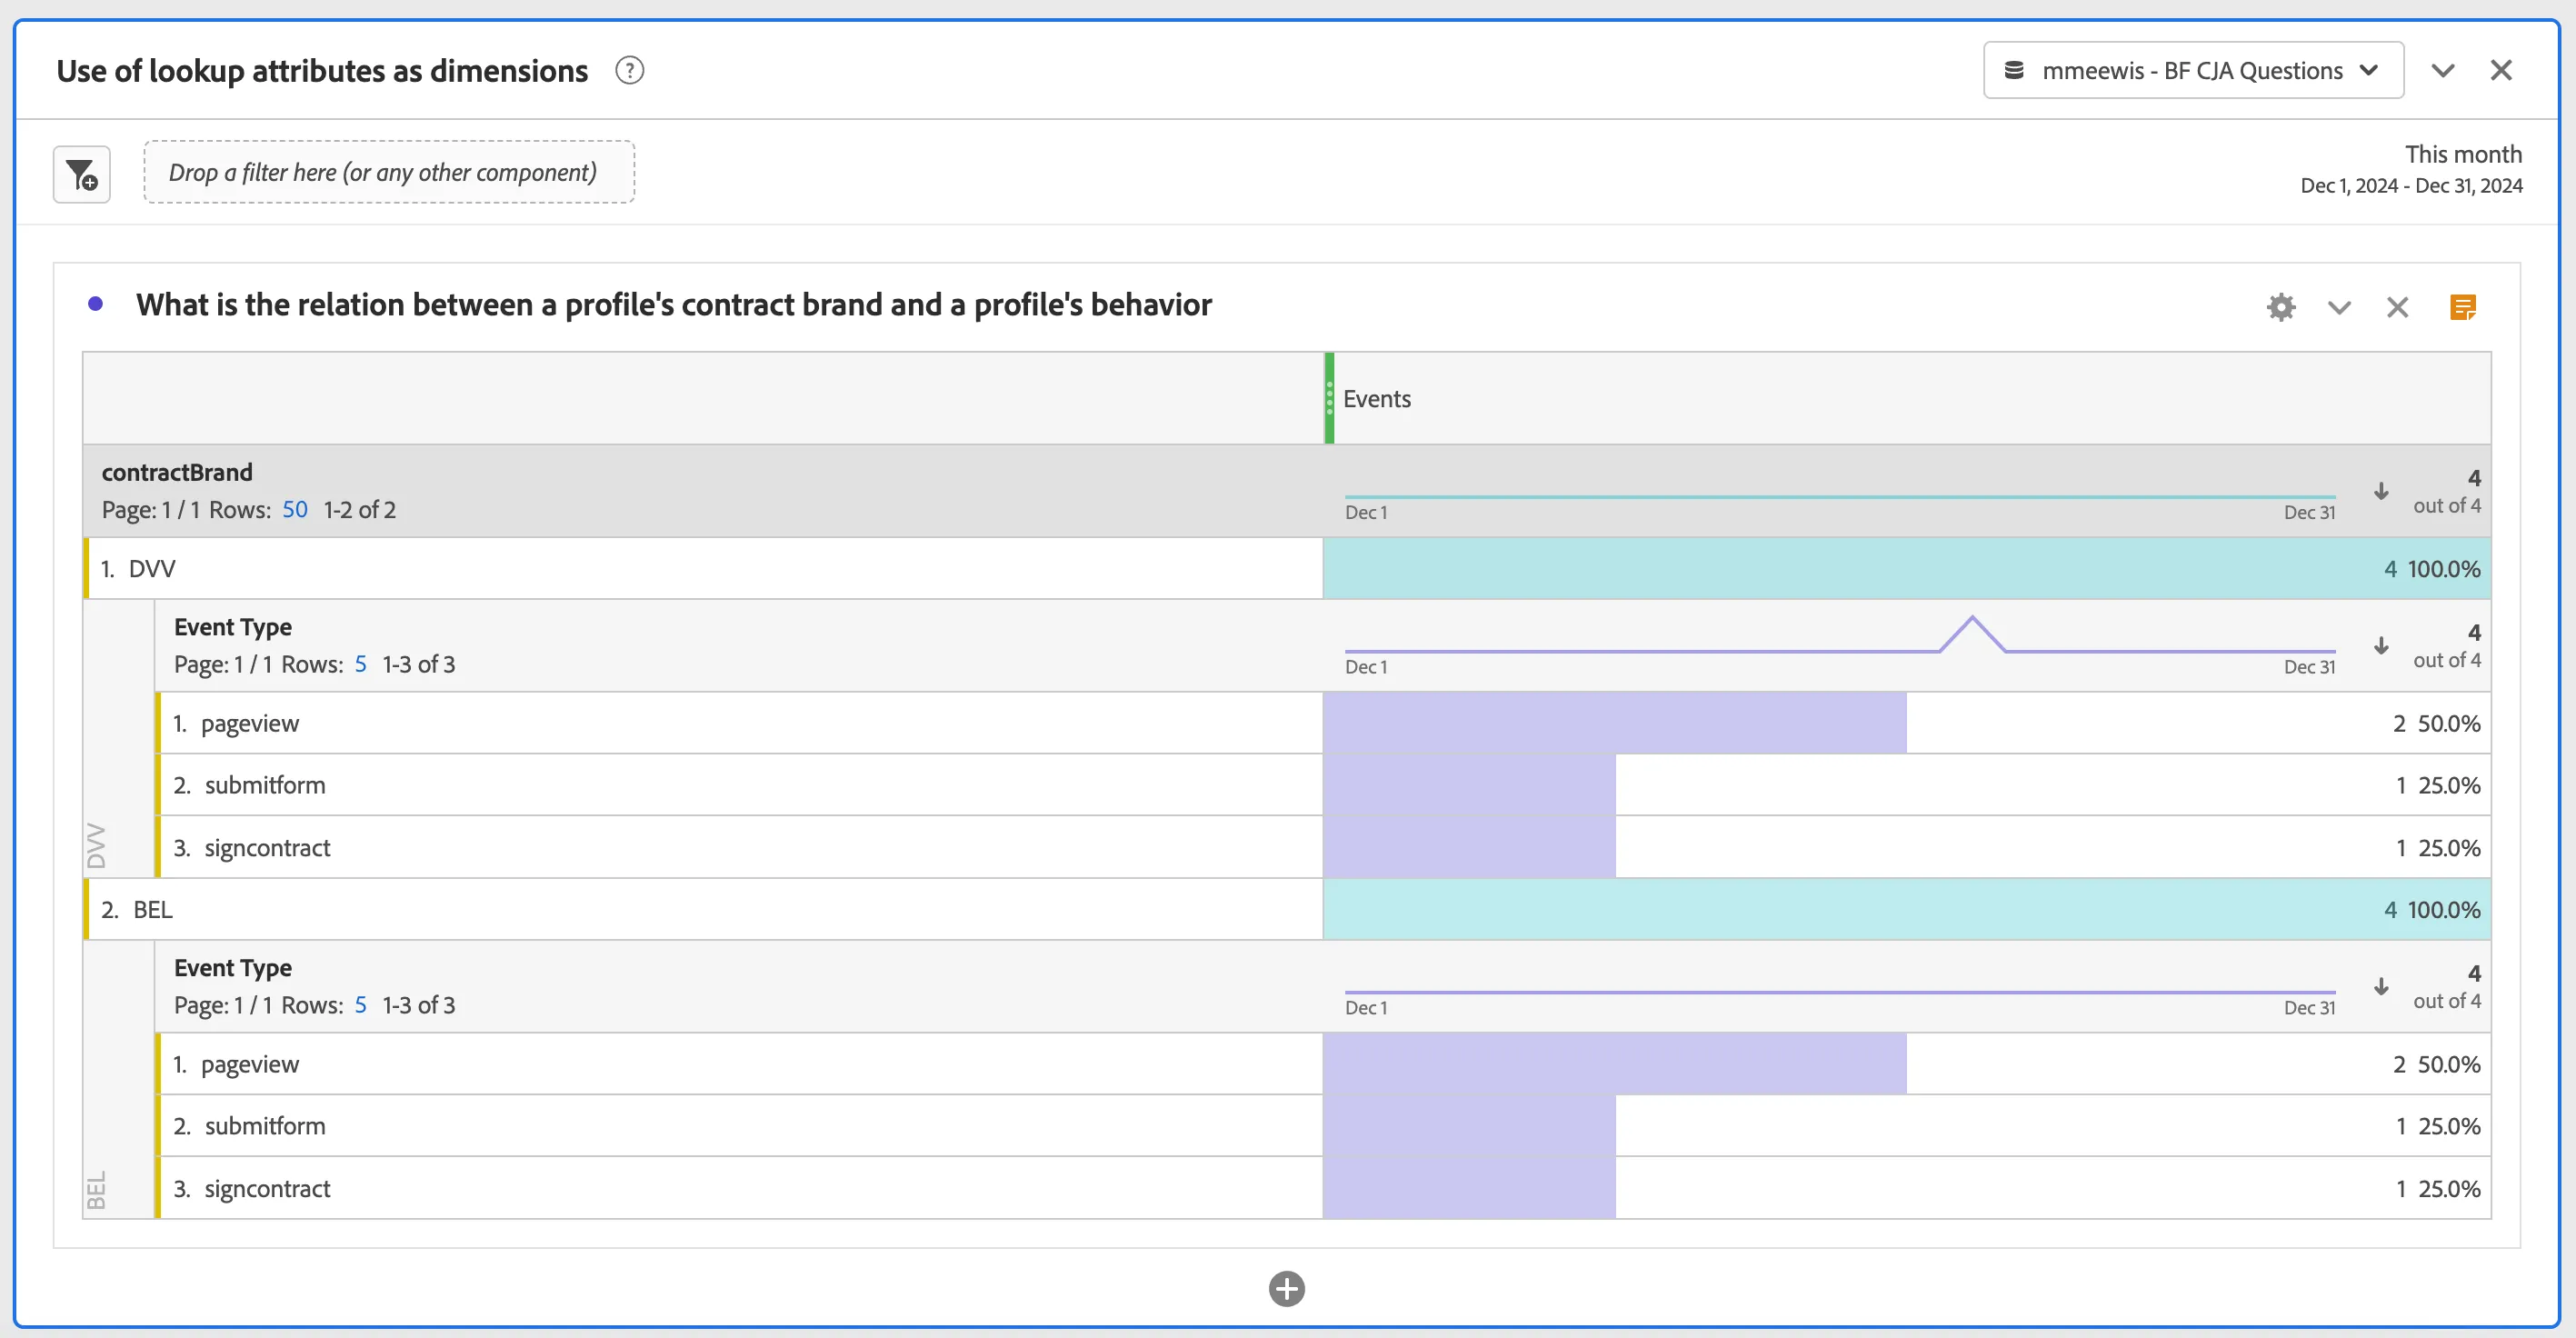The height and width of the screenshot is (1338, 2576).
Task: Click the add filter funnel icon
Action: pos(82,174)
